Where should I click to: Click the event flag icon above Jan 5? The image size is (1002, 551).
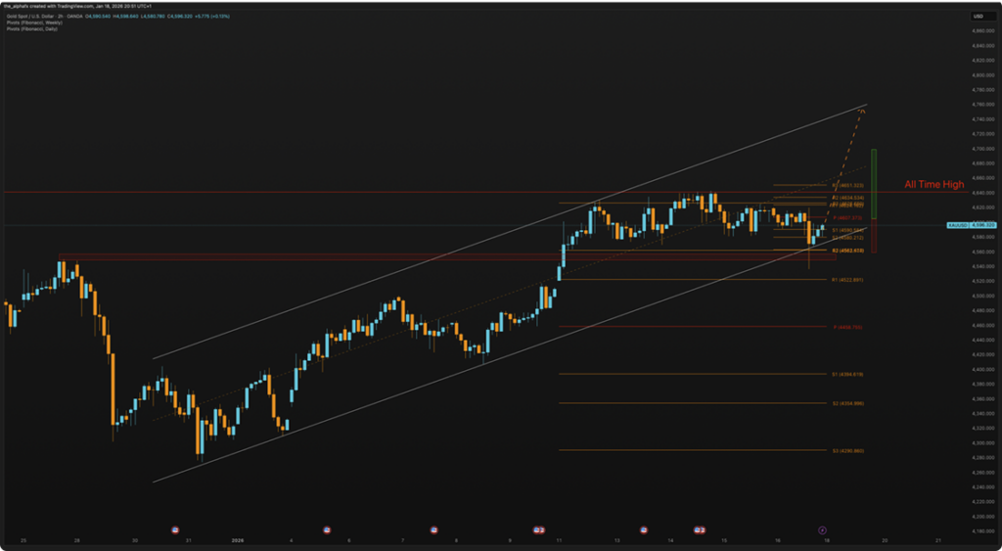pyautogui.click(x=326, y=529)
